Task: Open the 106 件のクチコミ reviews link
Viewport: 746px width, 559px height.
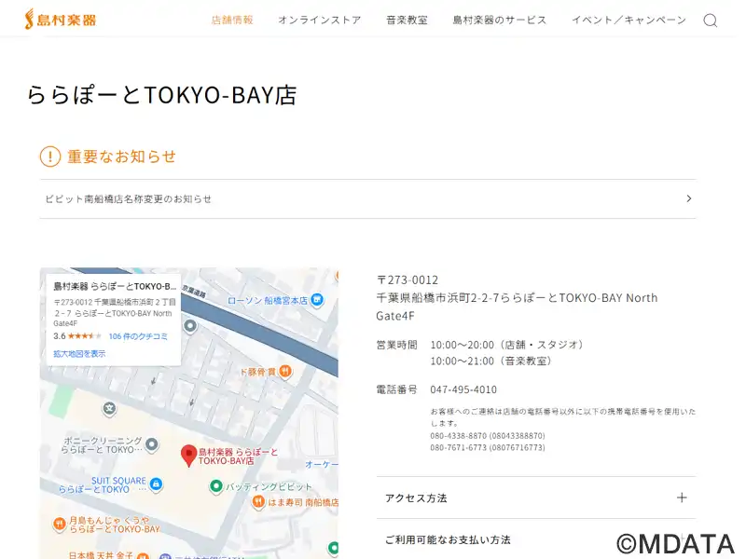Action: (138, 336)
